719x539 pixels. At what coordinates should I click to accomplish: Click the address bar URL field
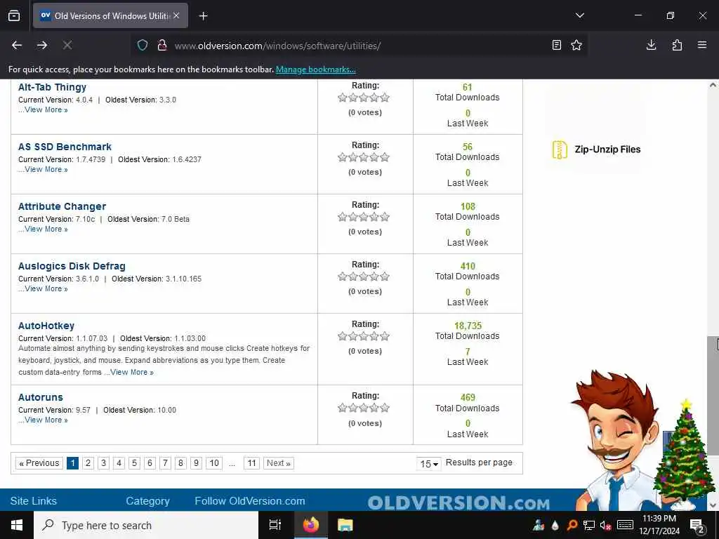coord(357,46)
